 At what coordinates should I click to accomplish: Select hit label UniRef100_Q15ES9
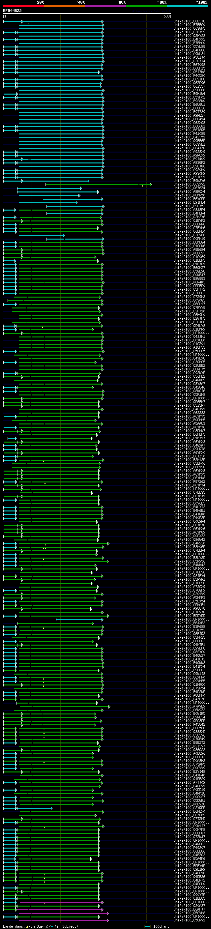point(189,779)
